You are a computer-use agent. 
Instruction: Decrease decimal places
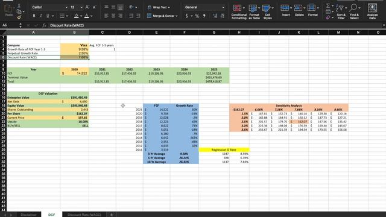click(223, 16)
